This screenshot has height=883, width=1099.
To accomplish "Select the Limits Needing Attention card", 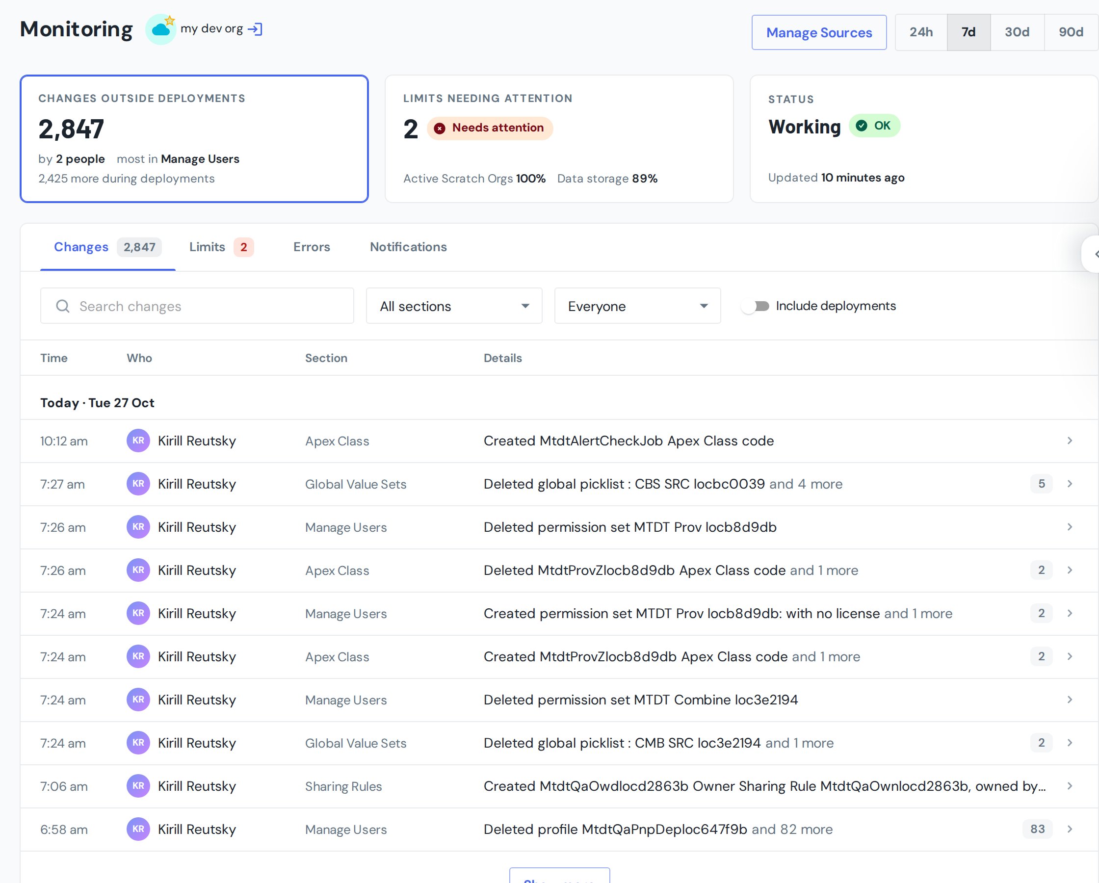I will pyautogui.click(x=559, y=139).
